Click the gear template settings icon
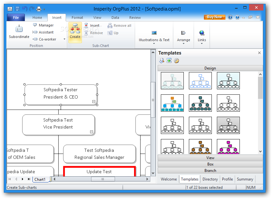This screenshot has width=272, height=199. (x=176, y=61)
